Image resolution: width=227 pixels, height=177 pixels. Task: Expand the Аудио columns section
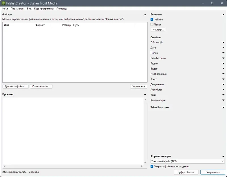click(223, 63)
